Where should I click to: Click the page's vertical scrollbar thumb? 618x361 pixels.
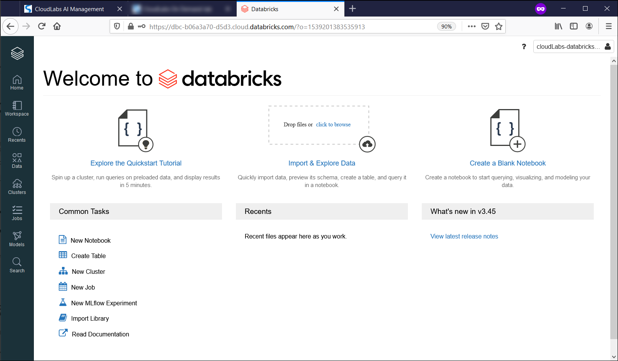point(614,202)
